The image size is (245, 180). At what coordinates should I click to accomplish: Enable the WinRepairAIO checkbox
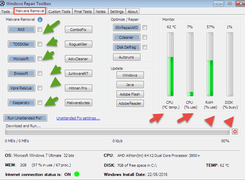[145, 27]
